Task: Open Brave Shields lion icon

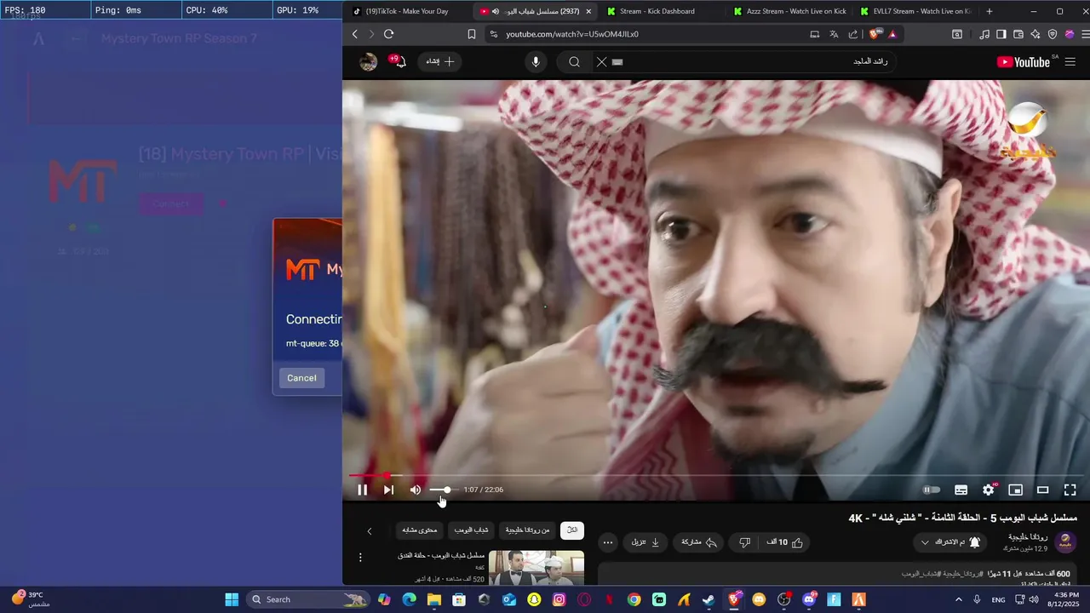Action: (x=874, y=34)
